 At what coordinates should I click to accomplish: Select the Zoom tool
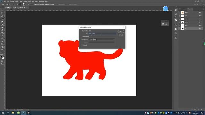[2, 50]
